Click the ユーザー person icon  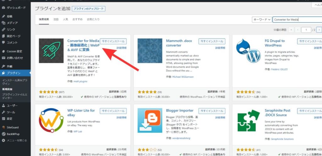coord(3,106)
